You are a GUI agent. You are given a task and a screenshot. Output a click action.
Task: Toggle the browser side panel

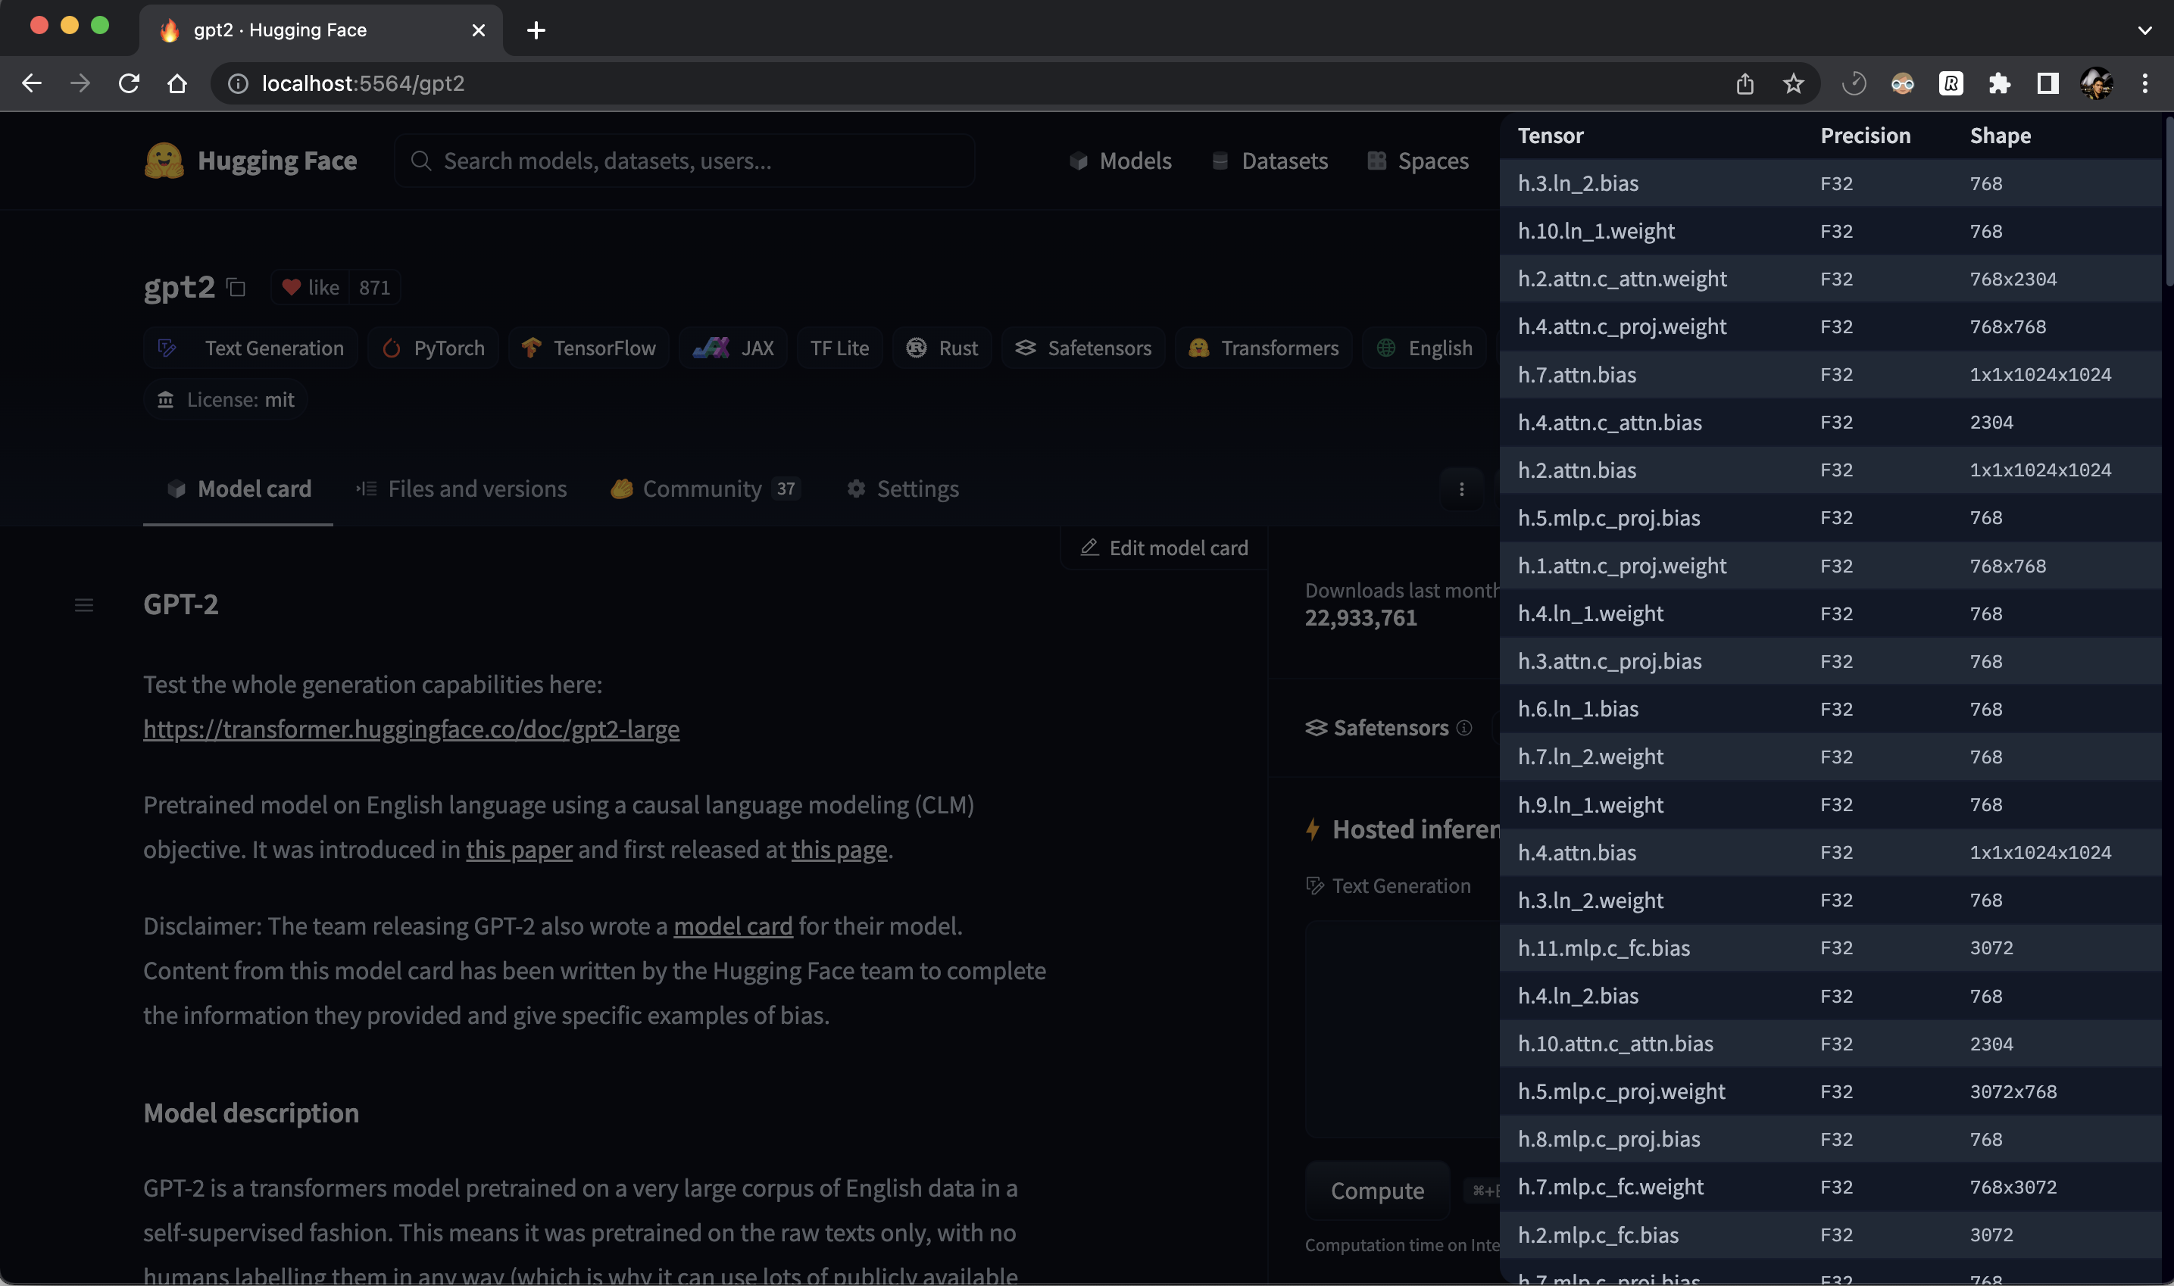(2047, 83)
